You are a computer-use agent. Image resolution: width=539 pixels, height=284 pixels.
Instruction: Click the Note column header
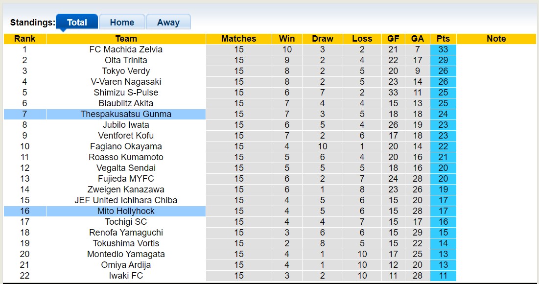coord(496,39)
